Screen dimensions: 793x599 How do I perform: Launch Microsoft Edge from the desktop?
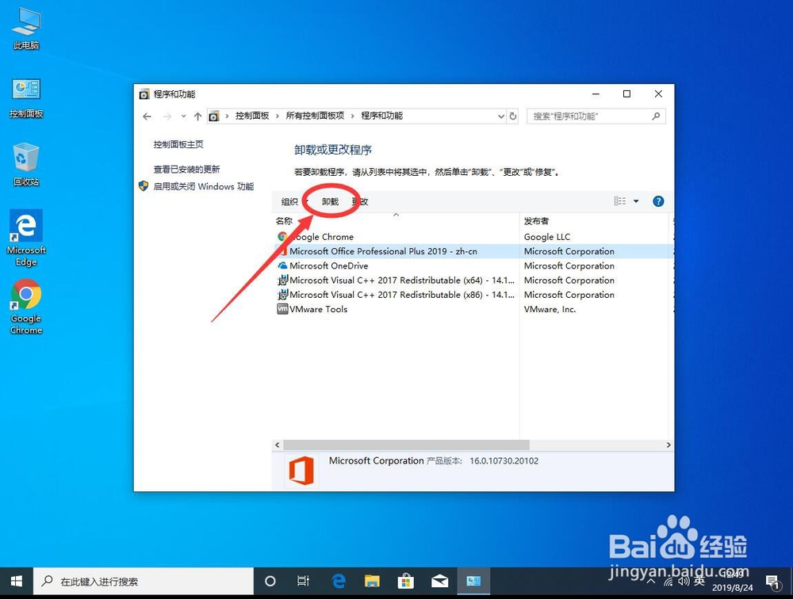pos(26,238)
